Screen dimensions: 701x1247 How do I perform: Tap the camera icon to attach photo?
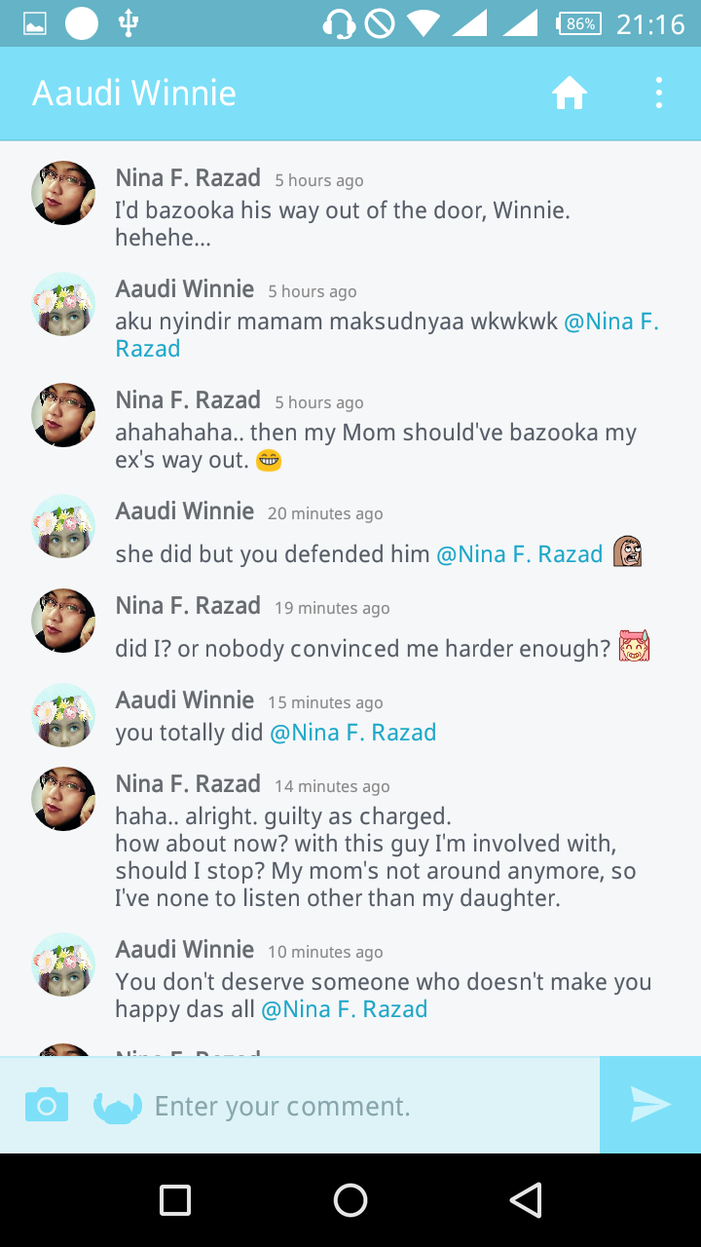pos(47,1106)
